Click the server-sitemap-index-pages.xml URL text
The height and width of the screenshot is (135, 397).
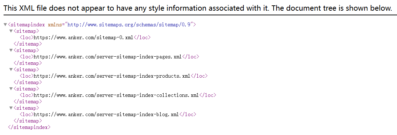108,57
